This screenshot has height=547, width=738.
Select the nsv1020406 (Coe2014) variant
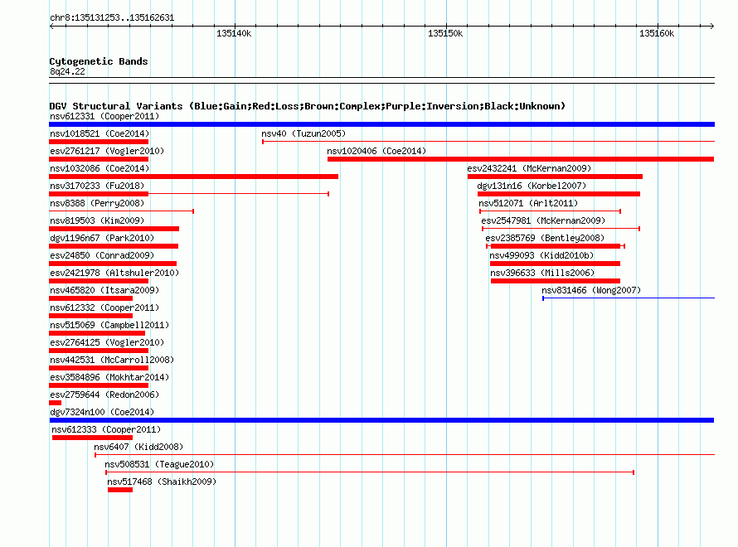376,151
